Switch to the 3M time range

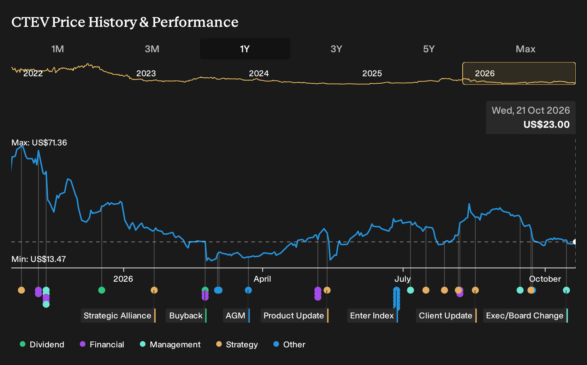point(152,49)
